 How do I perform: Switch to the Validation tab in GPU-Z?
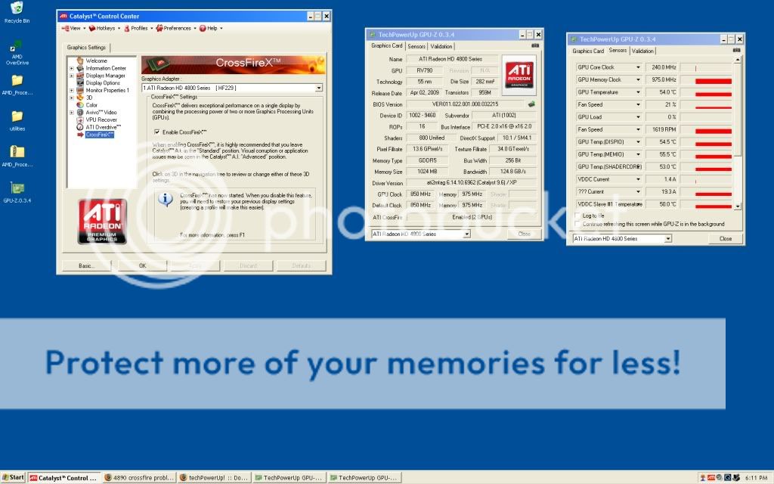[441, 45]
